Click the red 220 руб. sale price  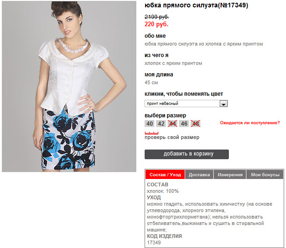pos(157,24)
